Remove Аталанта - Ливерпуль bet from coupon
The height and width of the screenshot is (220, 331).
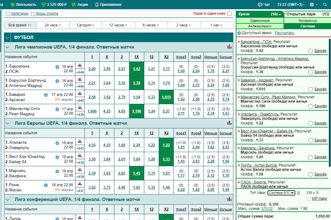coord(239,114)
